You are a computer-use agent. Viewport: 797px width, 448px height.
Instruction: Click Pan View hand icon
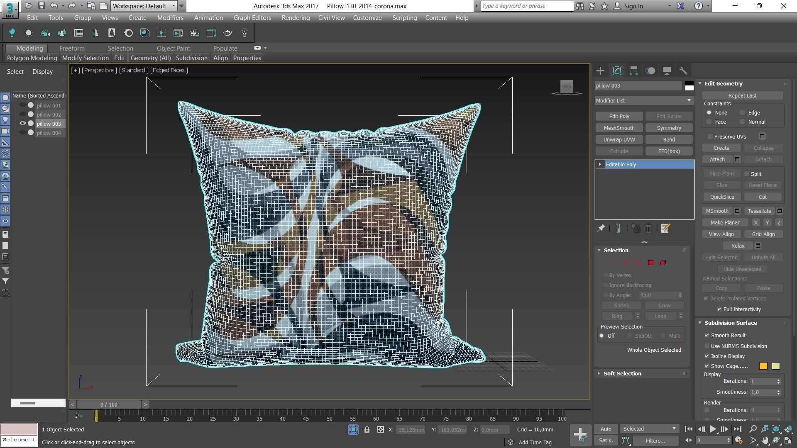tap(765, 441)
